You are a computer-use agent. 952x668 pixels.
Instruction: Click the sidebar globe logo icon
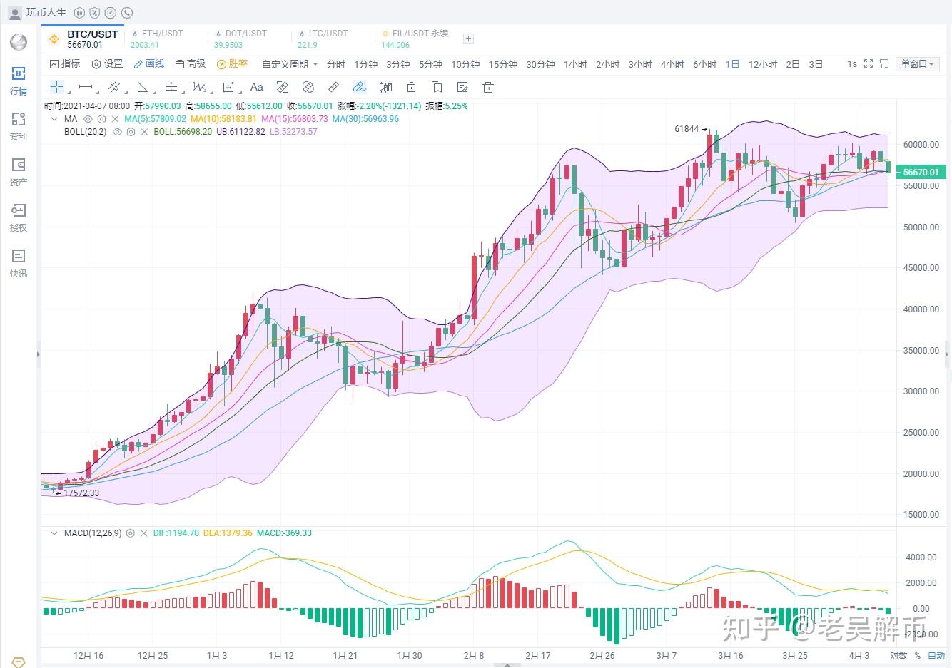click(x=19, y=41)
